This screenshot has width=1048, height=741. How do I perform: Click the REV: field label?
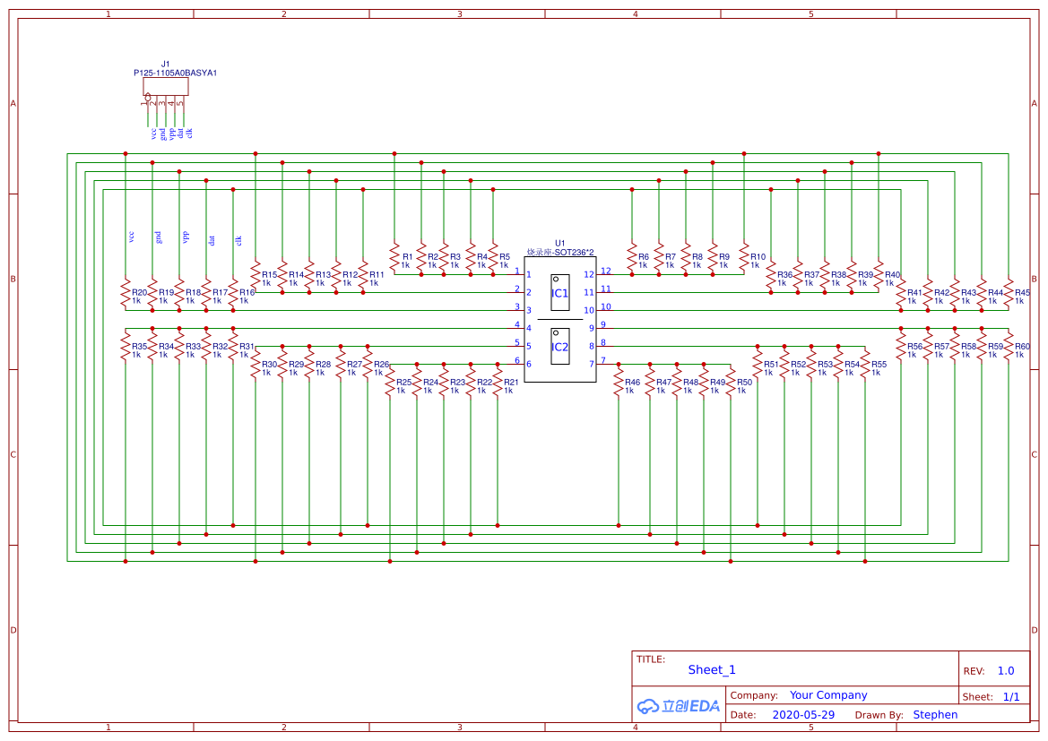[974, 671]
